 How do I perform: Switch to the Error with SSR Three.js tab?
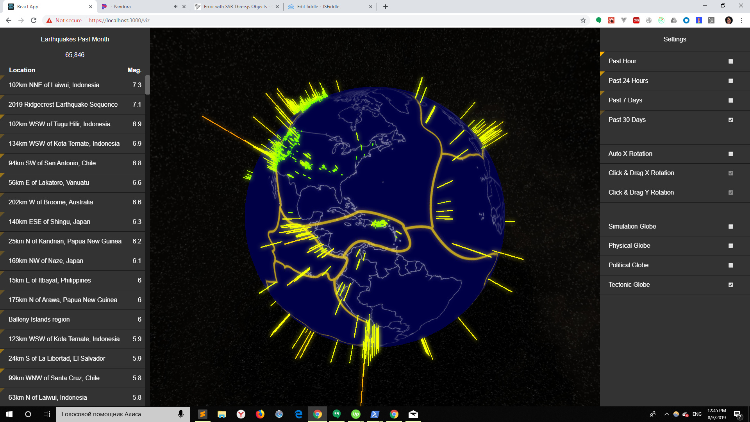(235, 7)
